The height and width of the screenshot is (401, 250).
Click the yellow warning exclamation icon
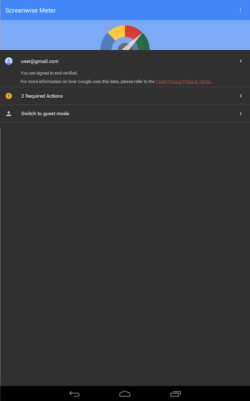click(x=8, y=96)
